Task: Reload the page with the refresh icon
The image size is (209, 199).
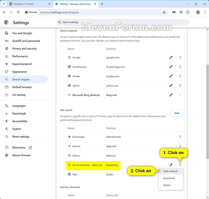Action: tap(18, 12)
